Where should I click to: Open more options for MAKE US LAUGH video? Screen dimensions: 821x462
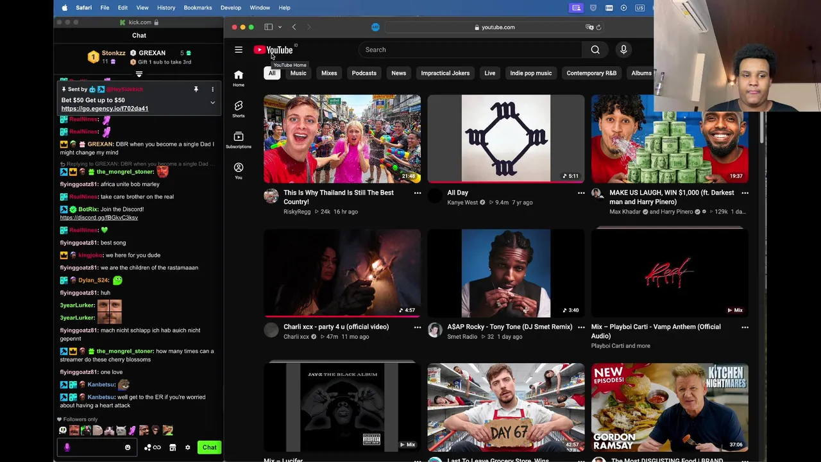tap(745, 193)
